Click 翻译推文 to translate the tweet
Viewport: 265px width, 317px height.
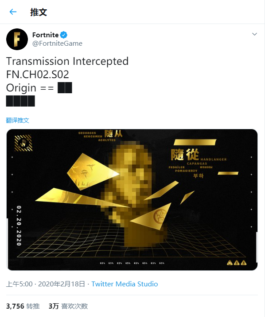[x=18, y=120]
